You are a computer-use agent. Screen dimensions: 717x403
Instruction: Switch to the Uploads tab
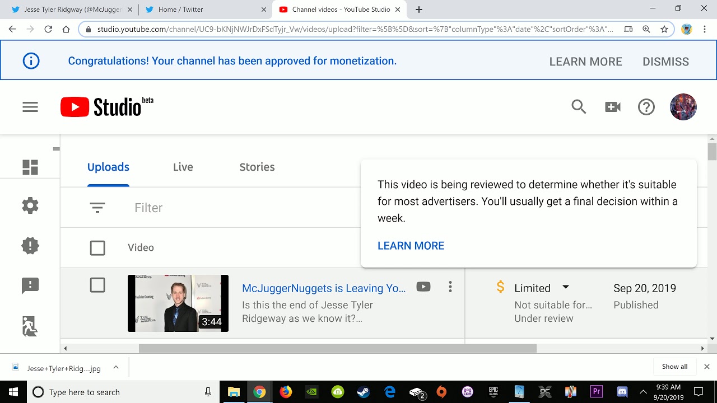[x=108, y=167]
